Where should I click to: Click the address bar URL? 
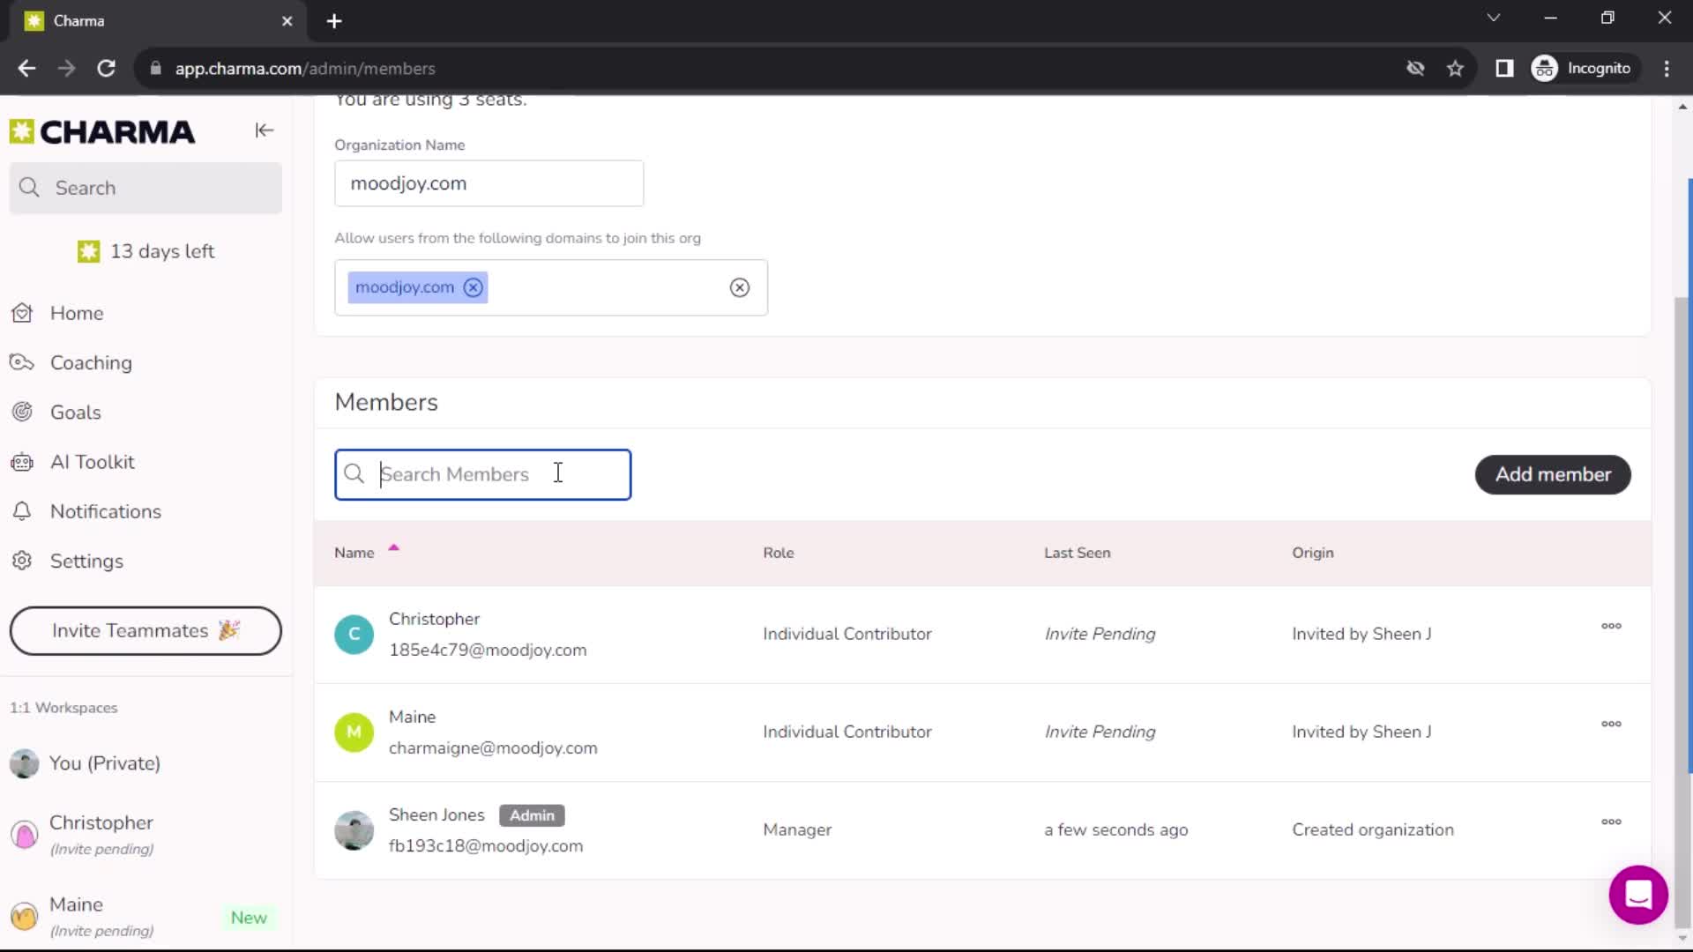pyautogui.click(x=305, y=68)
